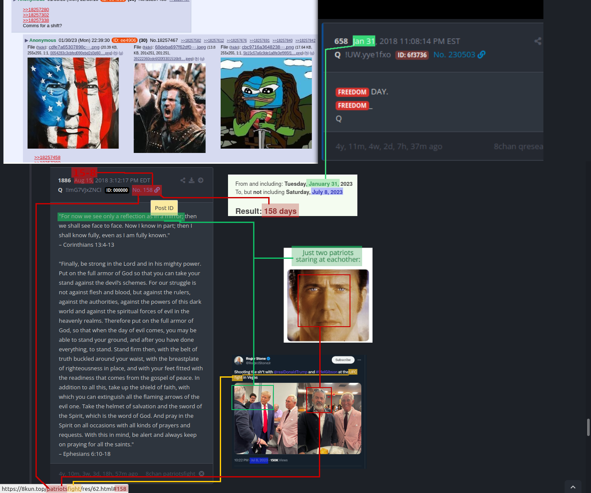The height and width of the screenshot is (493, 591).
Task: Open backlink >>18257840
Action: click(x=283, y=41)
